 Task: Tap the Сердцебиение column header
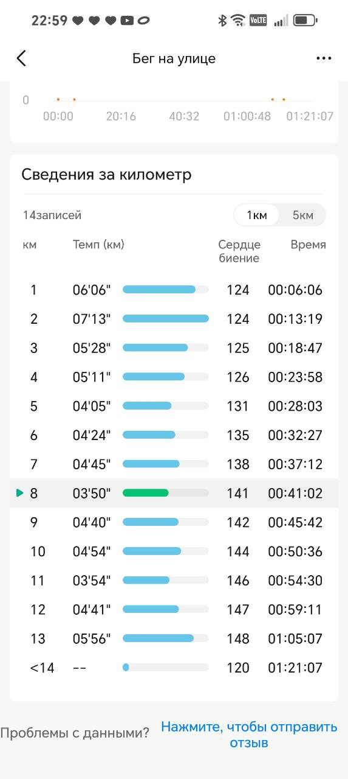239,251
